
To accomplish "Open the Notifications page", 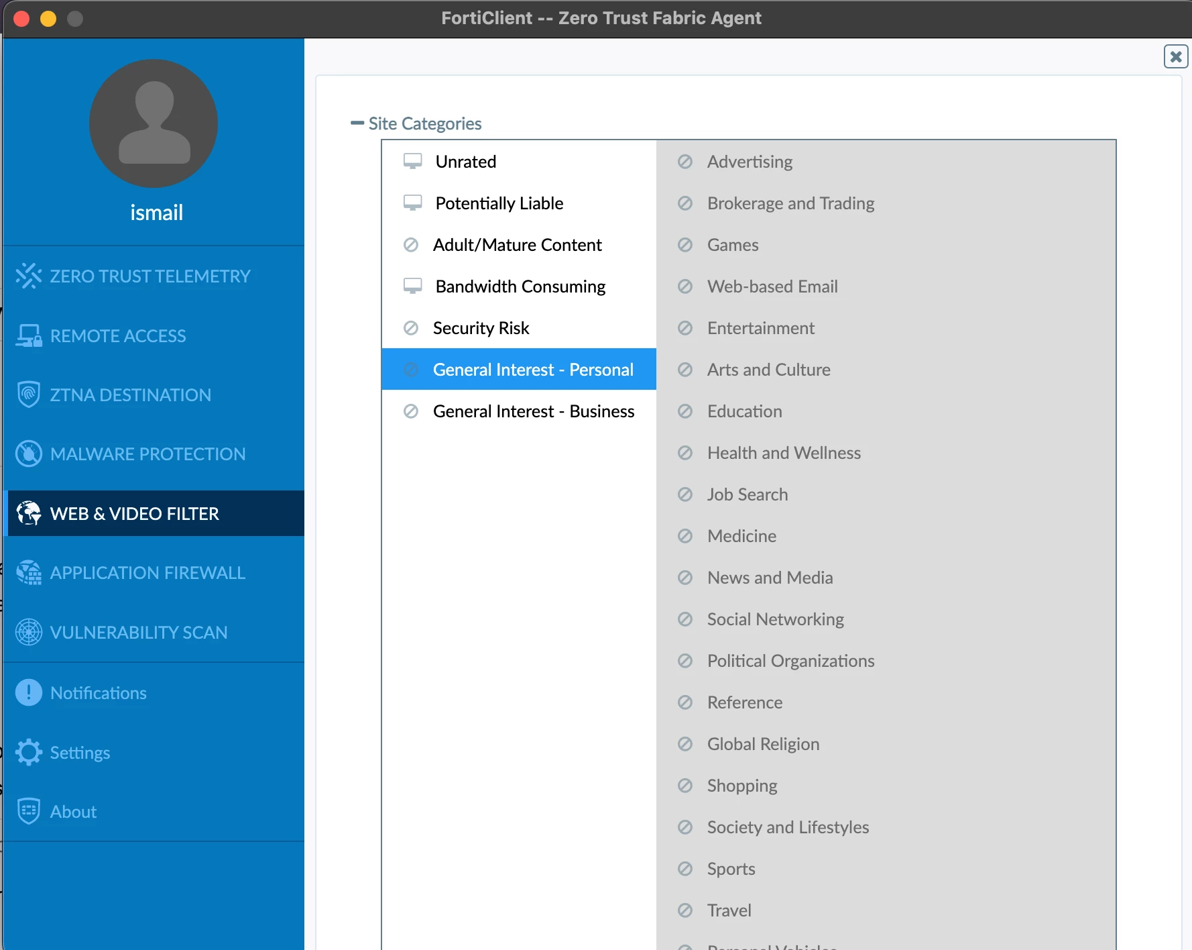I will coord(154,692).
